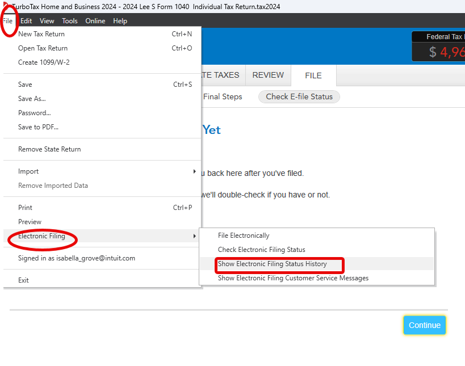Open the STATE TAXES tab
This screenshot has width=465, height=366.
coord(223,75)
